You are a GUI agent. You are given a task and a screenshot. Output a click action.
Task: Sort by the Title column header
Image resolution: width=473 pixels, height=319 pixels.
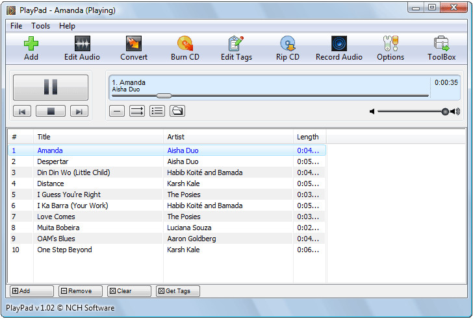tap(98, 137)
